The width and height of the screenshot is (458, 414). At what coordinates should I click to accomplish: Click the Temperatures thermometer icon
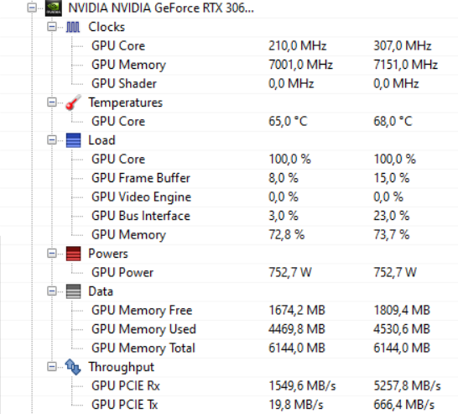click(73, 102)
